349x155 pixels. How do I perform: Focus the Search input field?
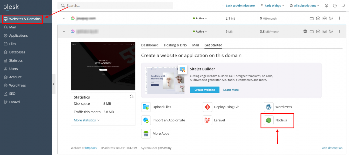click(115, 5)
